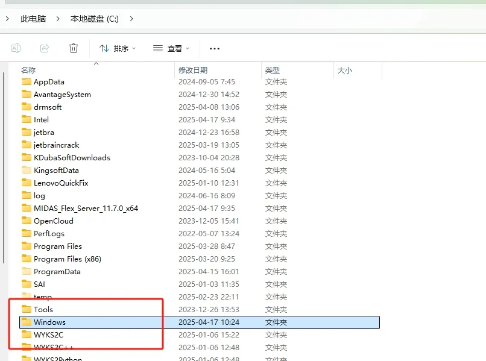Click the AppData folder name
This screenshot has width=486, height=361.
click(x=49, y=82)
